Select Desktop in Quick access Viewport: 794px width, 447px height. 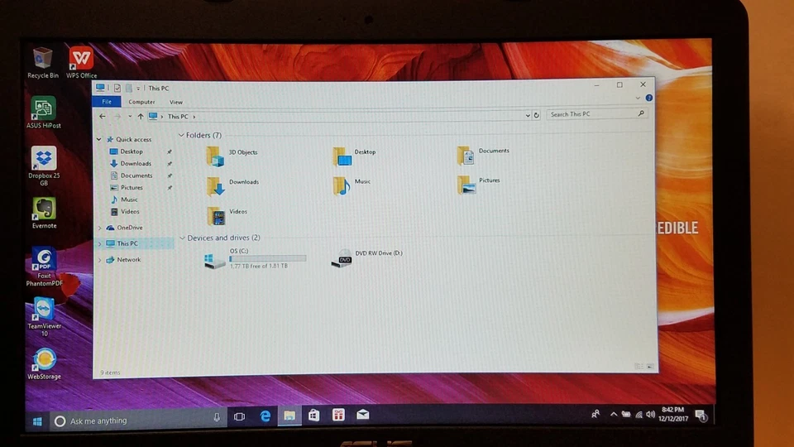tap(132, 151)
